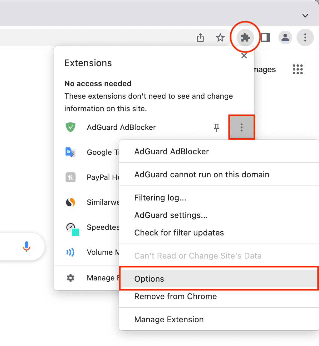Open the Google apps grid icon

(297, 69)
